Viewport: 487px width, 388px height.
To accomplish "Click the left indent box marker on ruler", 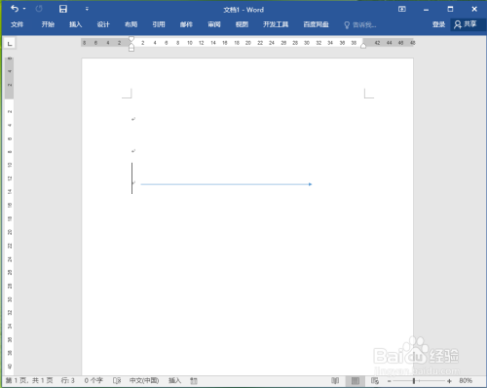I will point(131,49).
